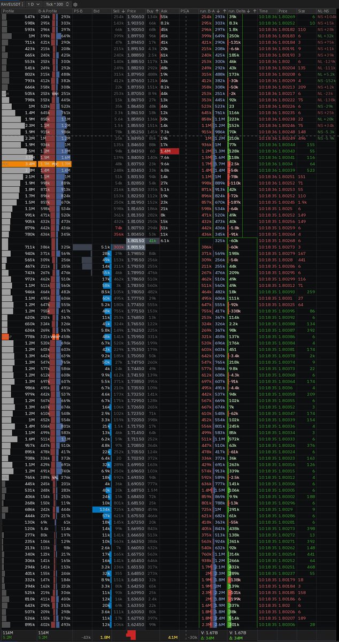
Task: Click trade price 1.80269 in the tape
Action: click(x=288, y=17)
